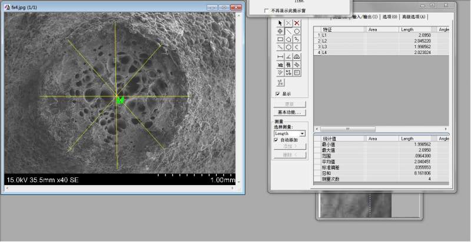Toggle the 自动添加 checkbox
The height and width of the screenshot is (242, 471).
[x=276, y=140]
